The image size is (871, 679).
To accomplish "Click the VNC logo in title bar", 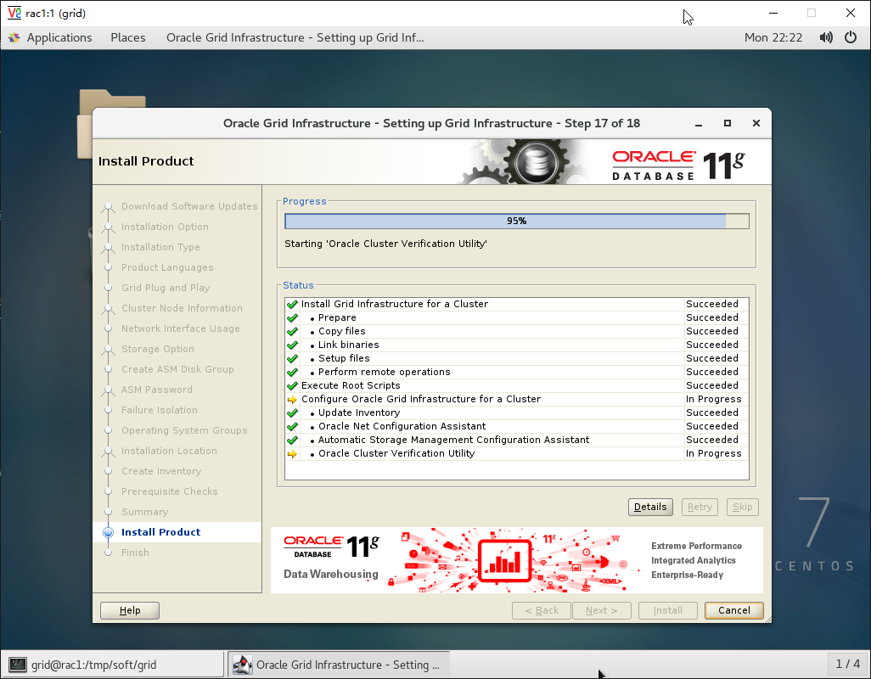I will click(14, 13).
